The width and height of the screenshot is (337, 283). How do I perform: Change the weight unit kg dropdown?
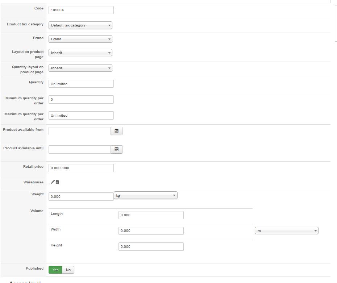[146, 196]
